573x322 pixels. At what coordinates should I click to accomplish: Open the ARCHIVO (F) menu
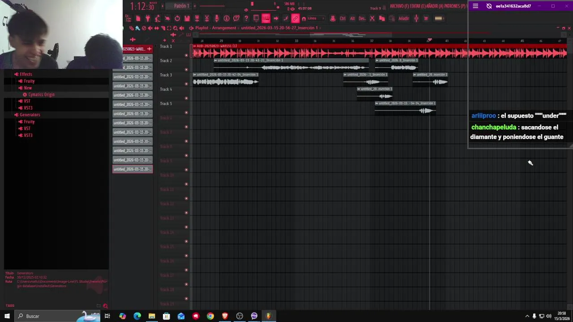(399, 6)
